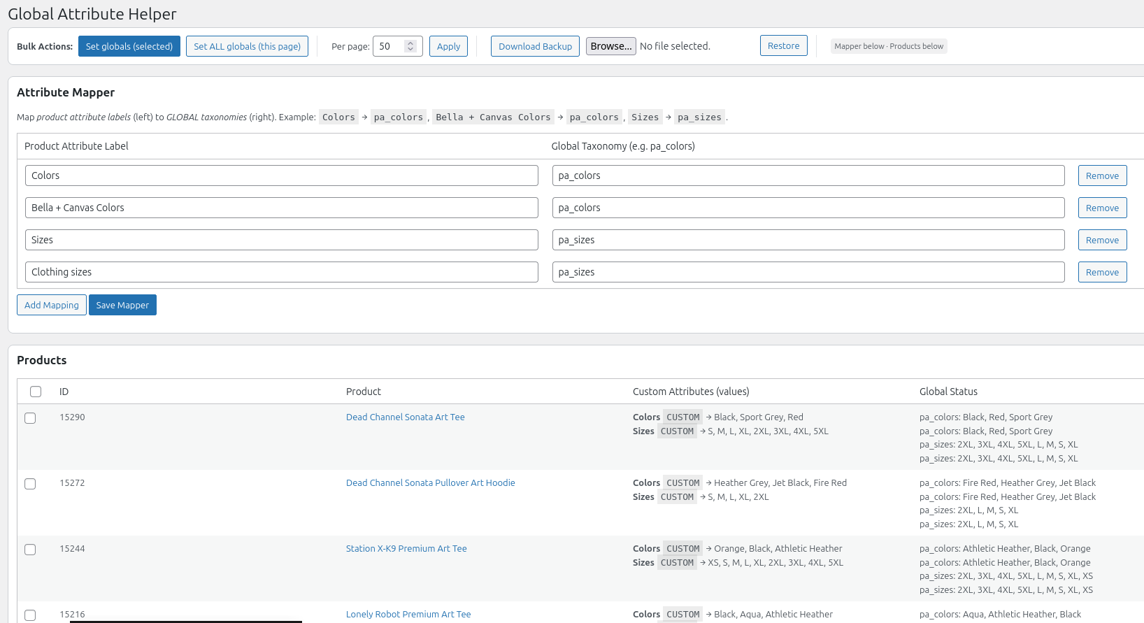Click the product ID 15244 cell
The height and width of the screenshot is (623, 1144).
[x=72, y=548]
